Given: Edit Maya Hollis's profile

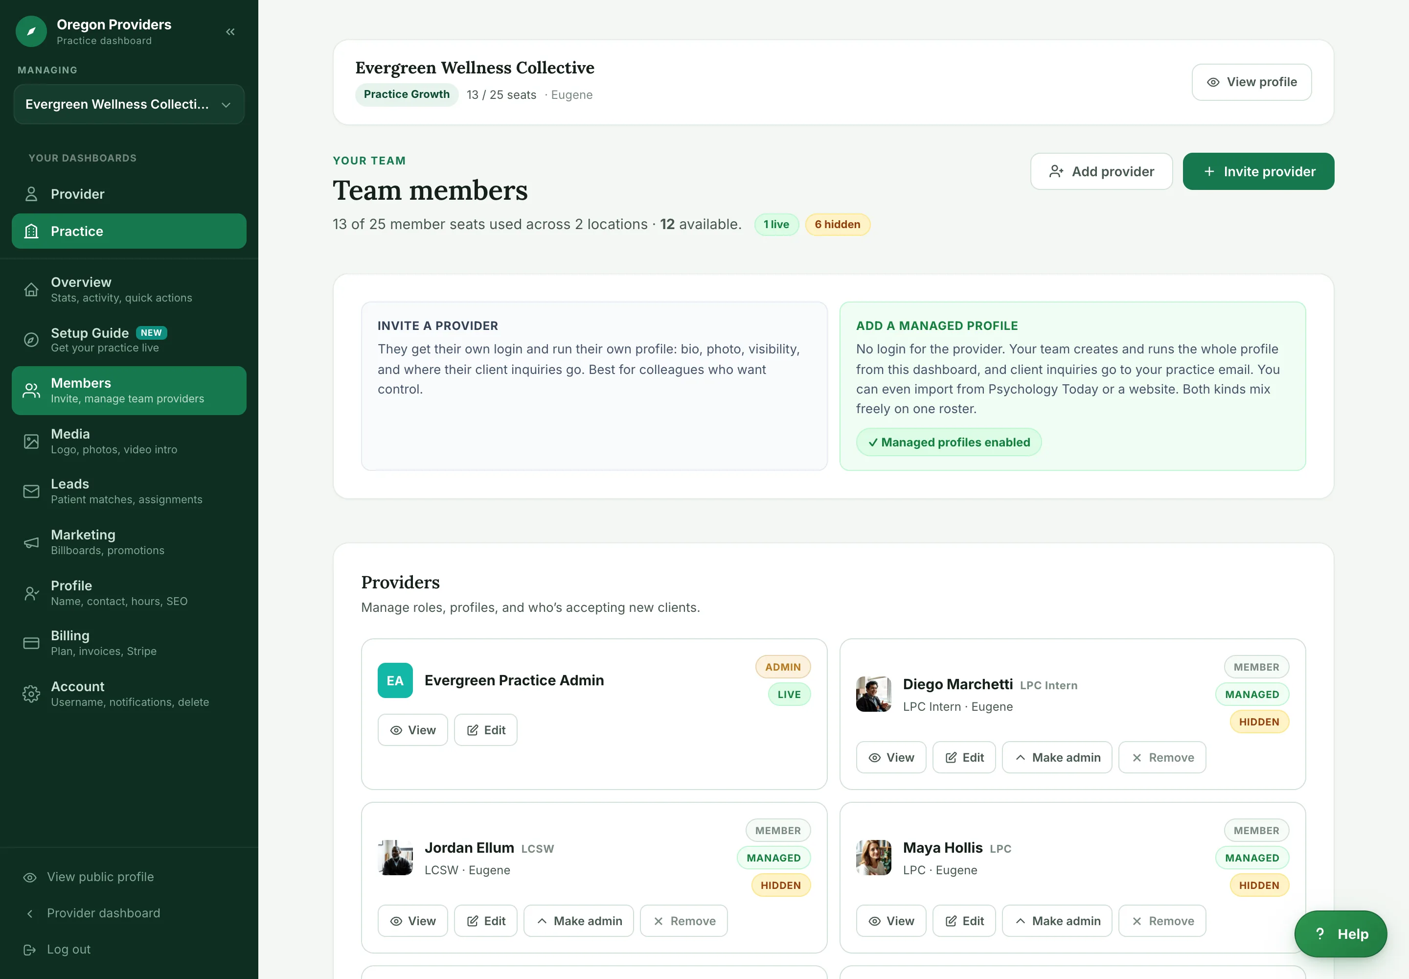Looking at the screenshot, I should click(x=964, y=921).
